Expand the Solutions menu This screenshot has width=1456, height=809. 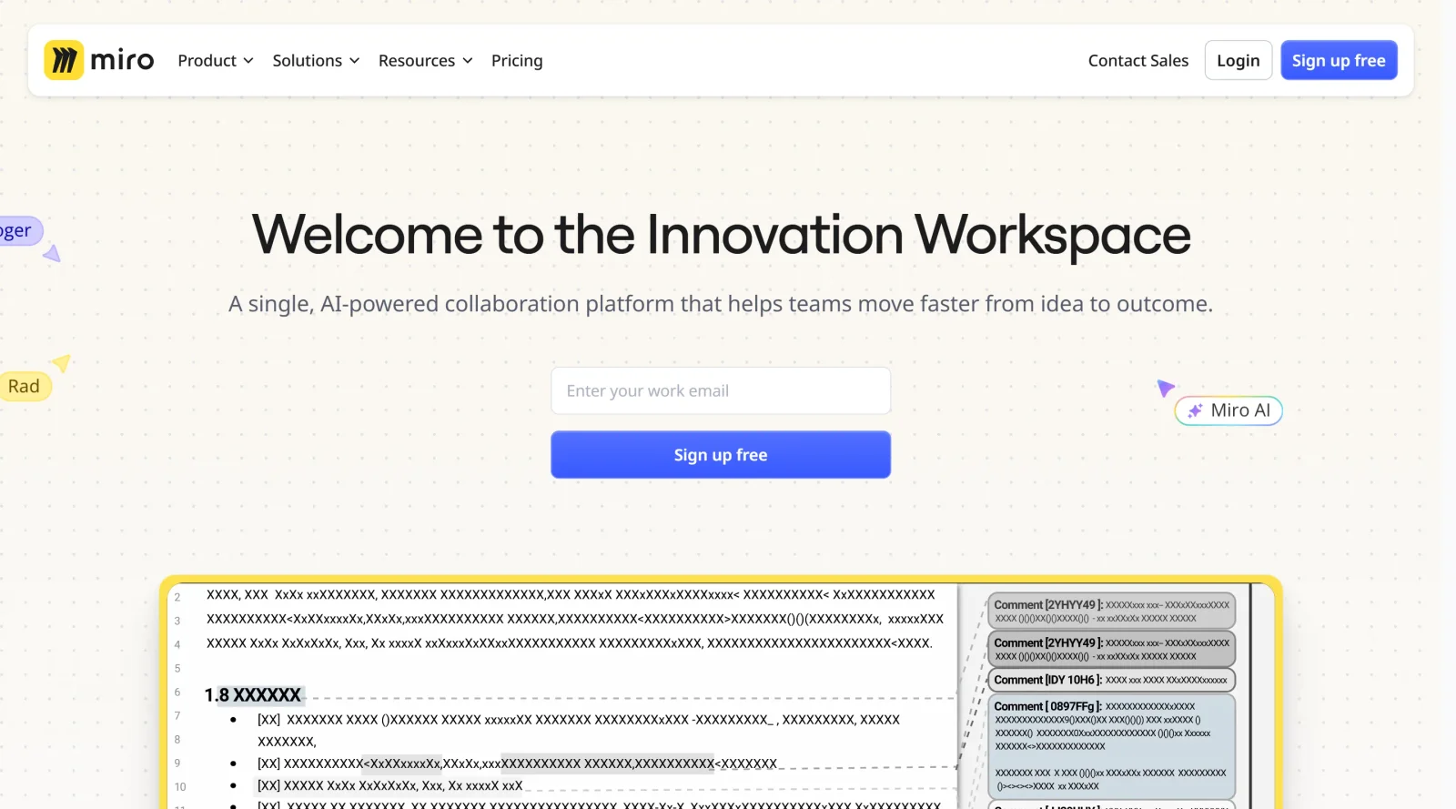pos(316,60)
